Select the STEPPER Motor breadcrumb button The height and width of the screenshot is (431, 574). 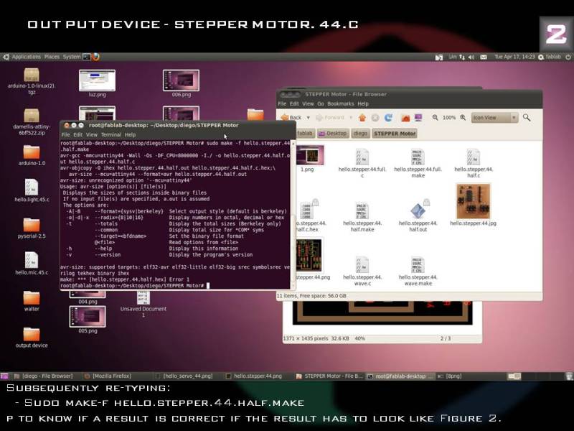[395, 134]
